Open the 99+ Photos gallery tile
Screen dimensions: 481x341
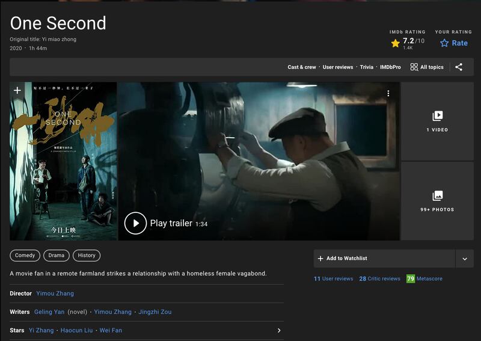click(x=437, y=201)
